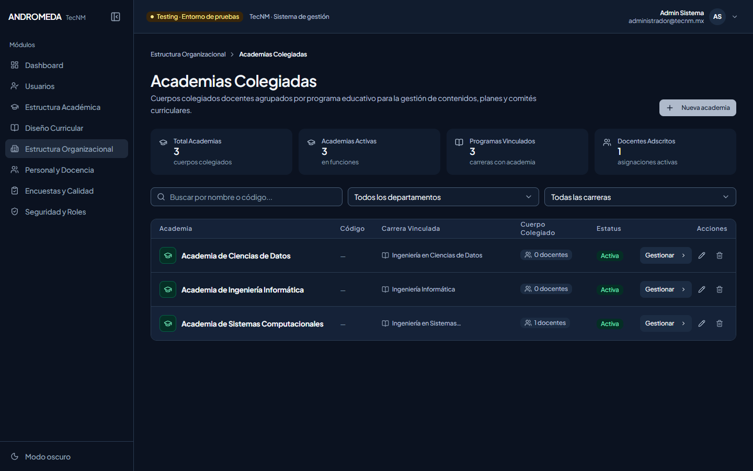Focus the Buscar por nombre o código field

point(246,197)
